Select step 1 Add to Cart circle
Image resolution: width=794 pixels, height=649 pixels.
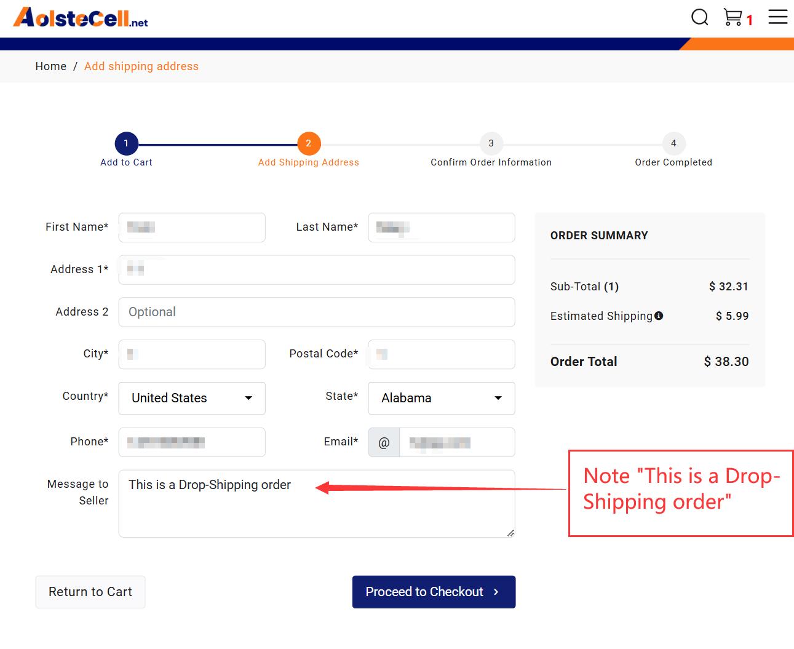(126, 143)
